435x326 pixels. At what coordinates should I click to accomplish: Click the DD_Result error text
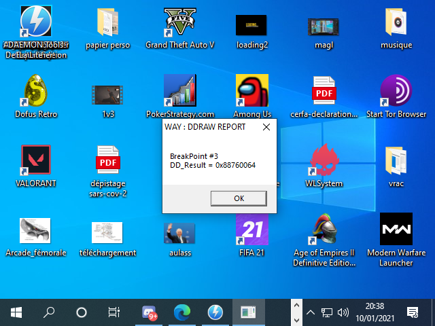pyautogui.click(x=213, y=165)
